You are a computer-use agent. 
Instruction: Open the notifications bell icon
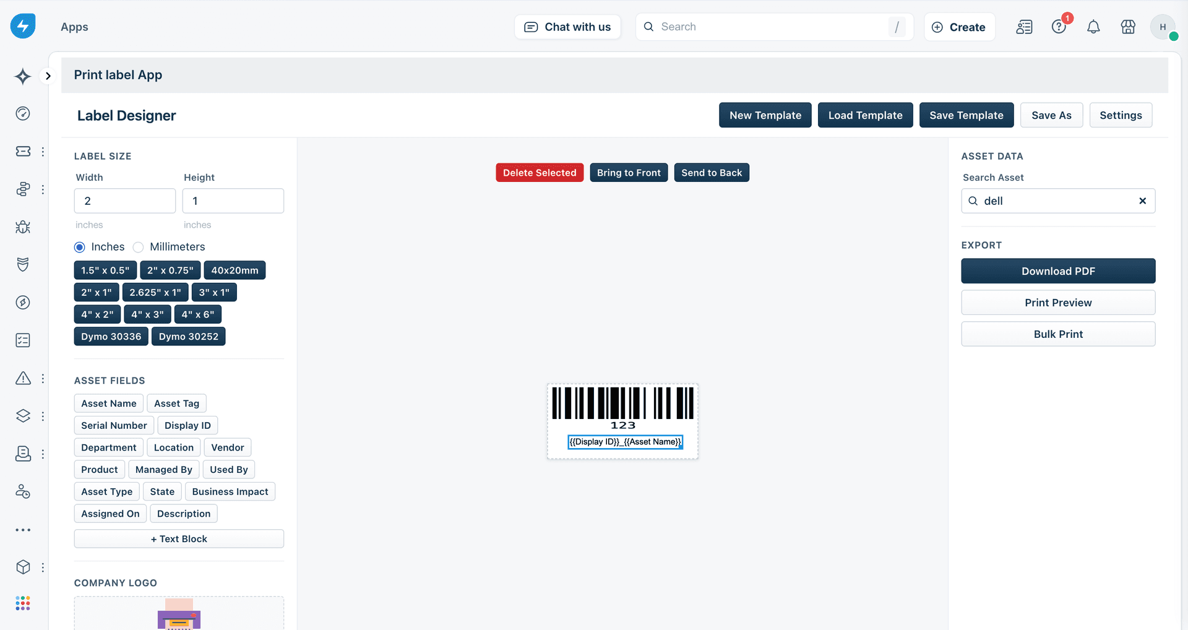tap(1093, 27)
